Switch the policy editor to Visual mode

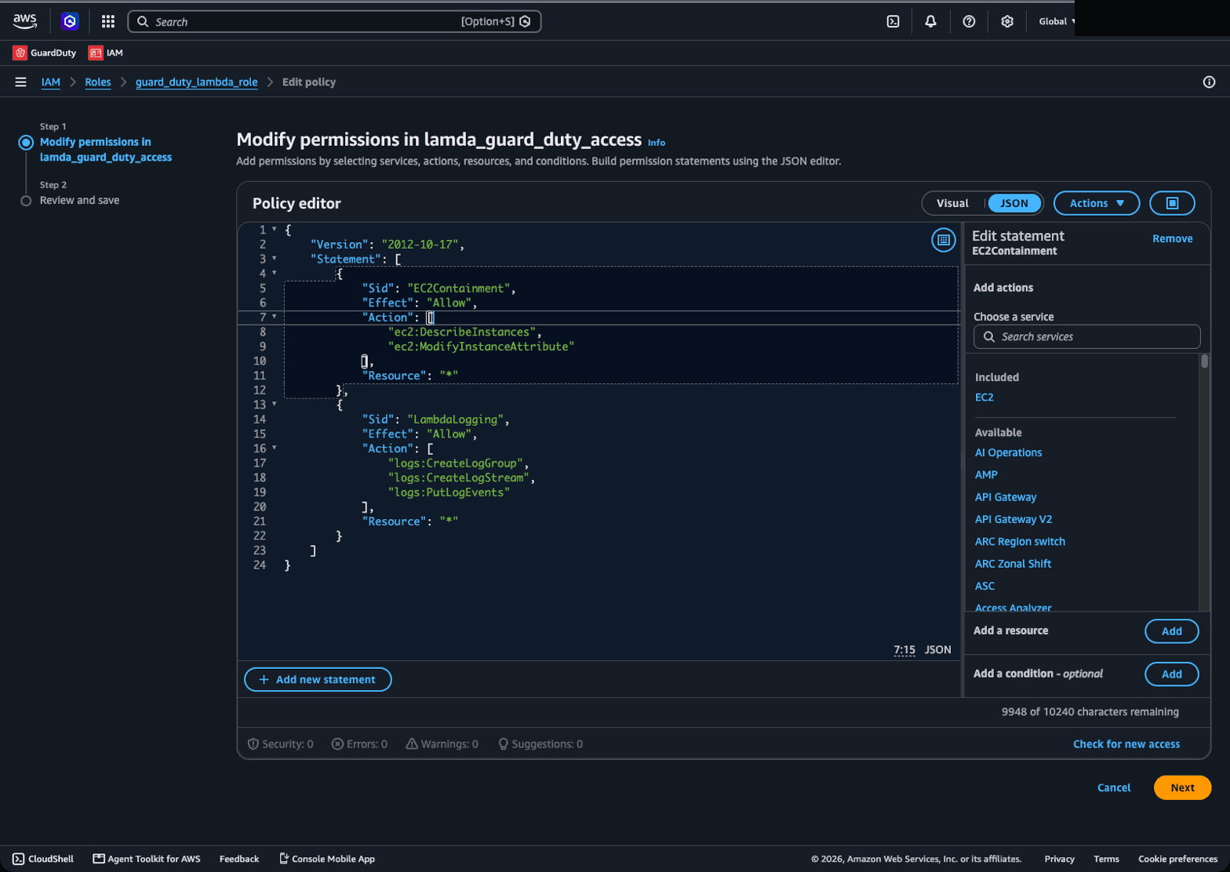[952, 203]
